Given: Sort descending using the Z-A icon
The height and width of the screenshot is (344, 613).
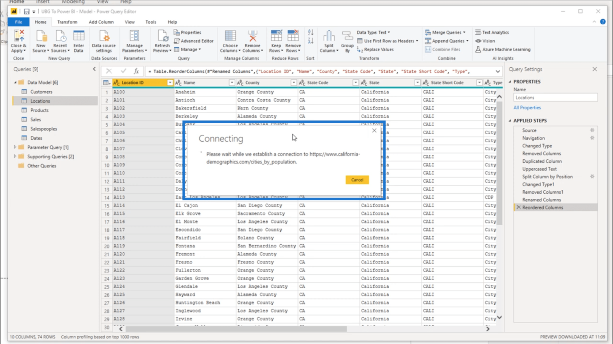Looking at the screenshot, I should pos(311,41).
